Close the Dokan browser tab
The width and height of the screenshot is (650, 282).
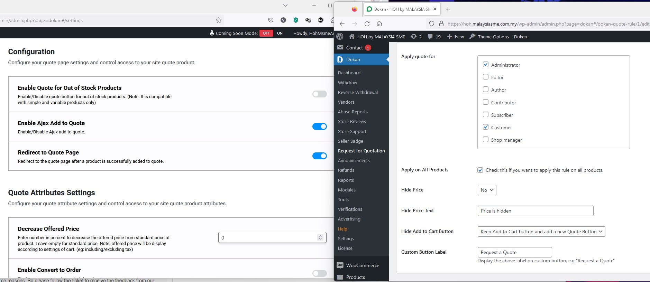tap(435, 9)
